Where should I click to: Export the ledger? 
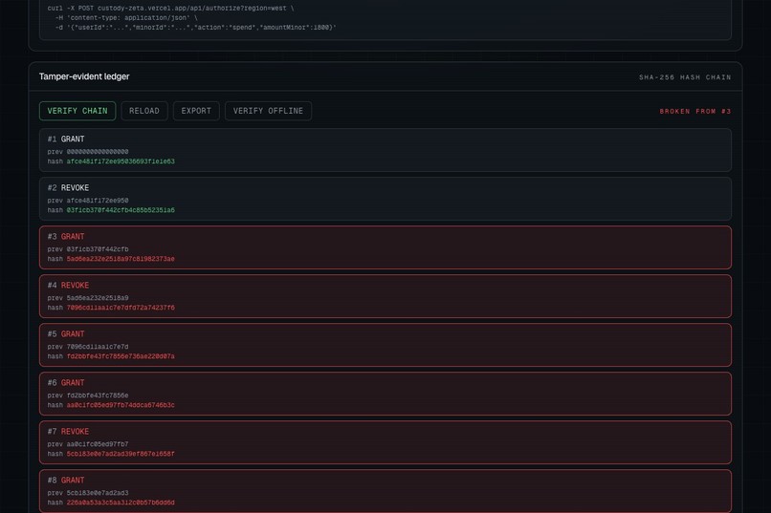coord(196,111)
